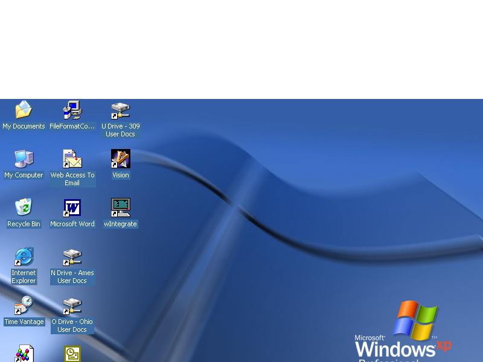Image resolution: width=483 pixels, height=362 pixels.
Task: Click the Microsoft Outlook icon at the bottom
Action: [72, 353]
